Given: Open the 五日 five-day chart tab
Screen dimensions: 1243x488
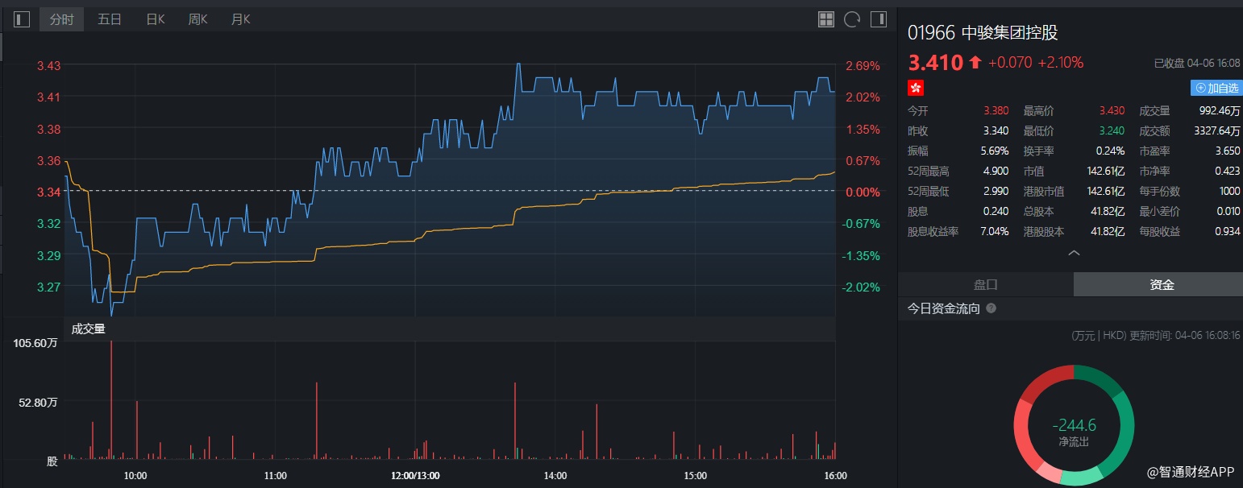Looking at the screenshot, I should coord(110,19).
